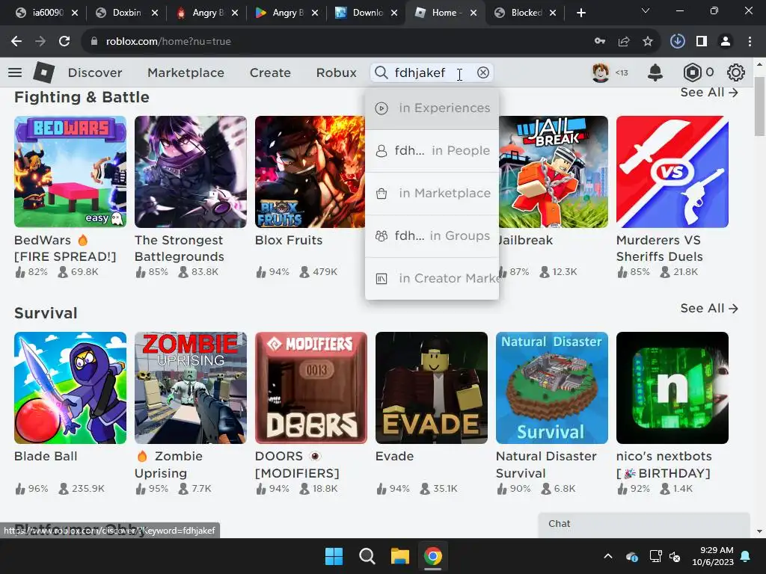Open Natural Disaster Survival thumbnail
This screenshot has width=766, height=574.
pos(552,388)
